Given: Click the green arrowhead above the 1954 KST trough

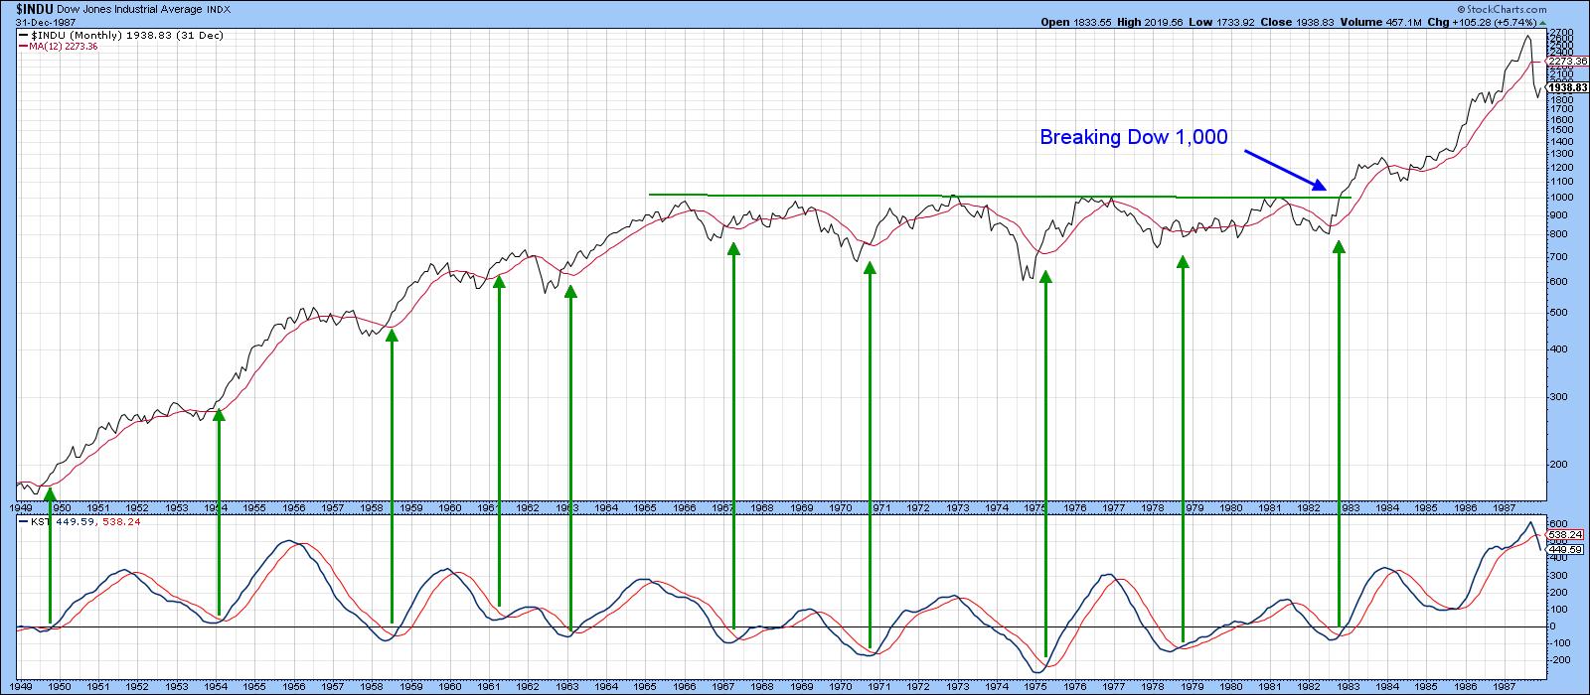Looking at the screenshot, I should (219, 414).
